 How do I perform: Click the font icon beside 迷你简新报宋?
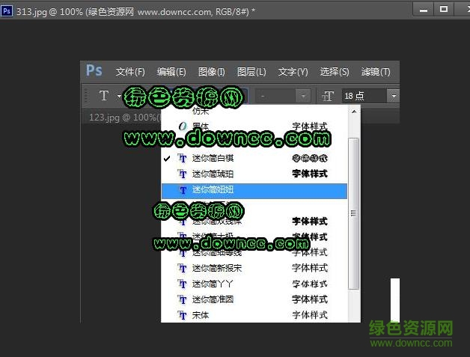tap(181, 268)
